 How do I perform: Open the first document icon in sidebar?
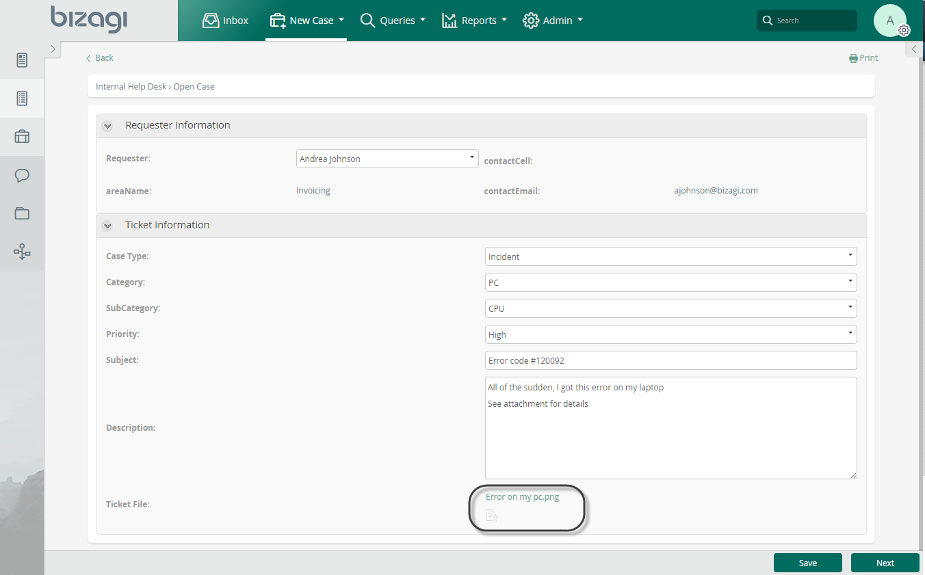[22, 60]
